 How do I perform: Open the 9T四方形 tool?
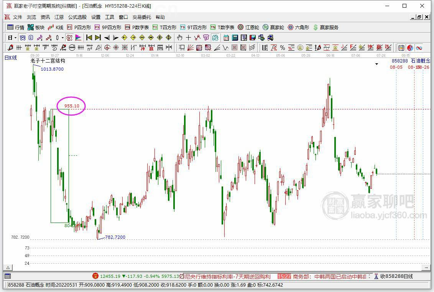coord(193,27)
